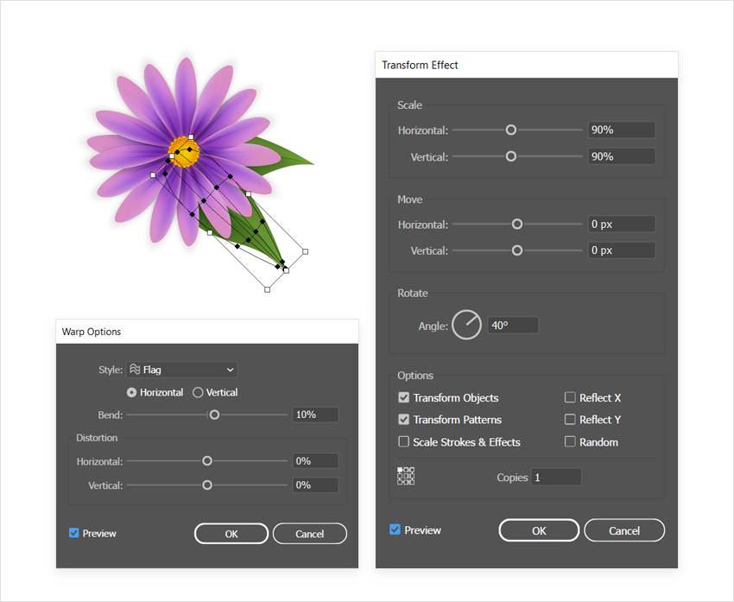Toggle Preview in Warp Options
734x602 pixels.
[x=74, y=533]
